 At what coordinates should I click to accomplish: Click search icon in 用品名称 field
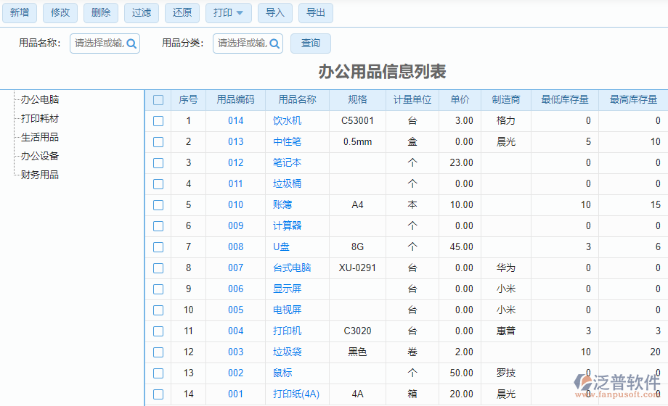pos(131,43)
